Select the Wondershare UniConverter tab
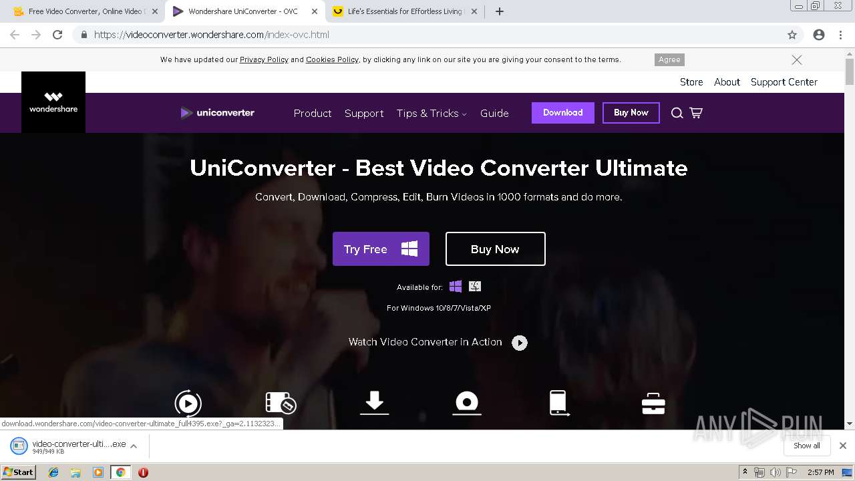This screenshot has width=855, height=481. 244,11
